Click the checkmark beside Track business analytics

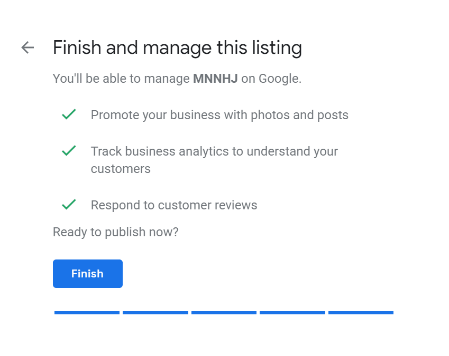[x=69, y=151]
